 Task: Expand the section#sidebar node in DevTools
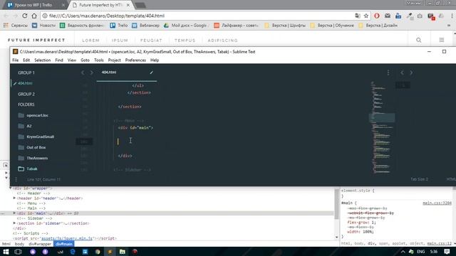click(14, 223)
